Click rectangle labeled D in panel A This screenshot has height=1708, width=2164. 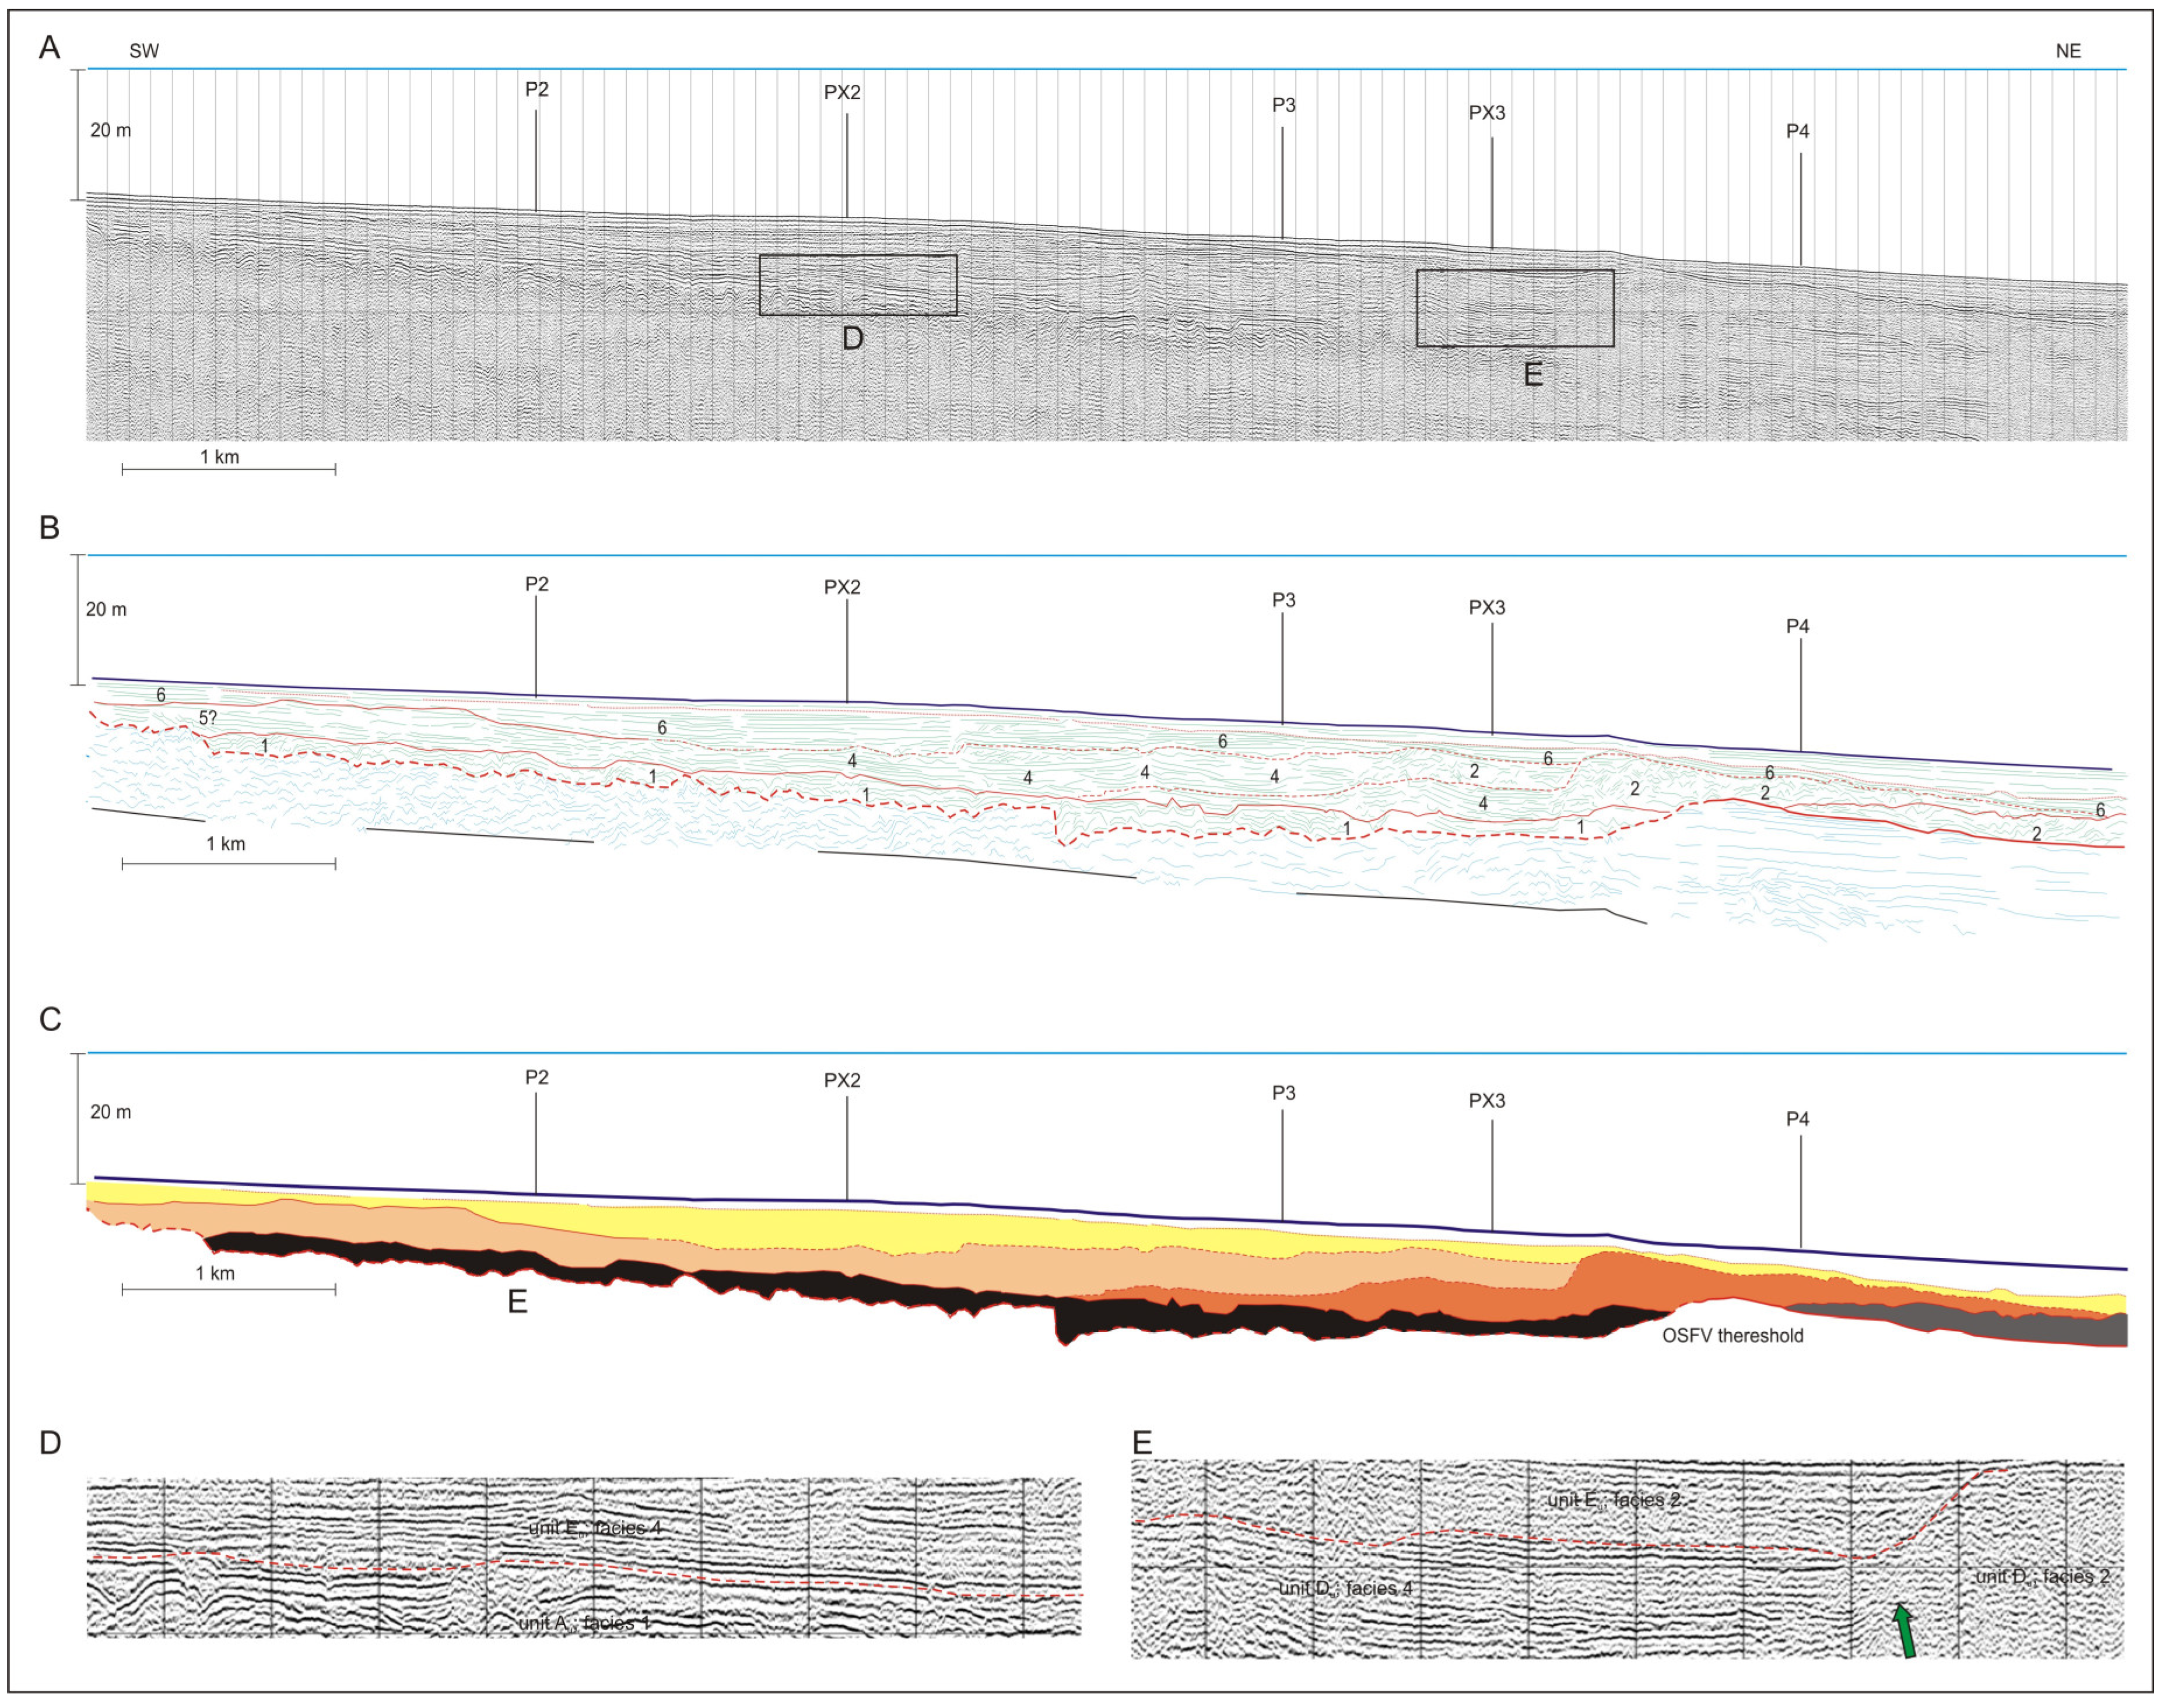pyautogui.click(x=857, y=285)
